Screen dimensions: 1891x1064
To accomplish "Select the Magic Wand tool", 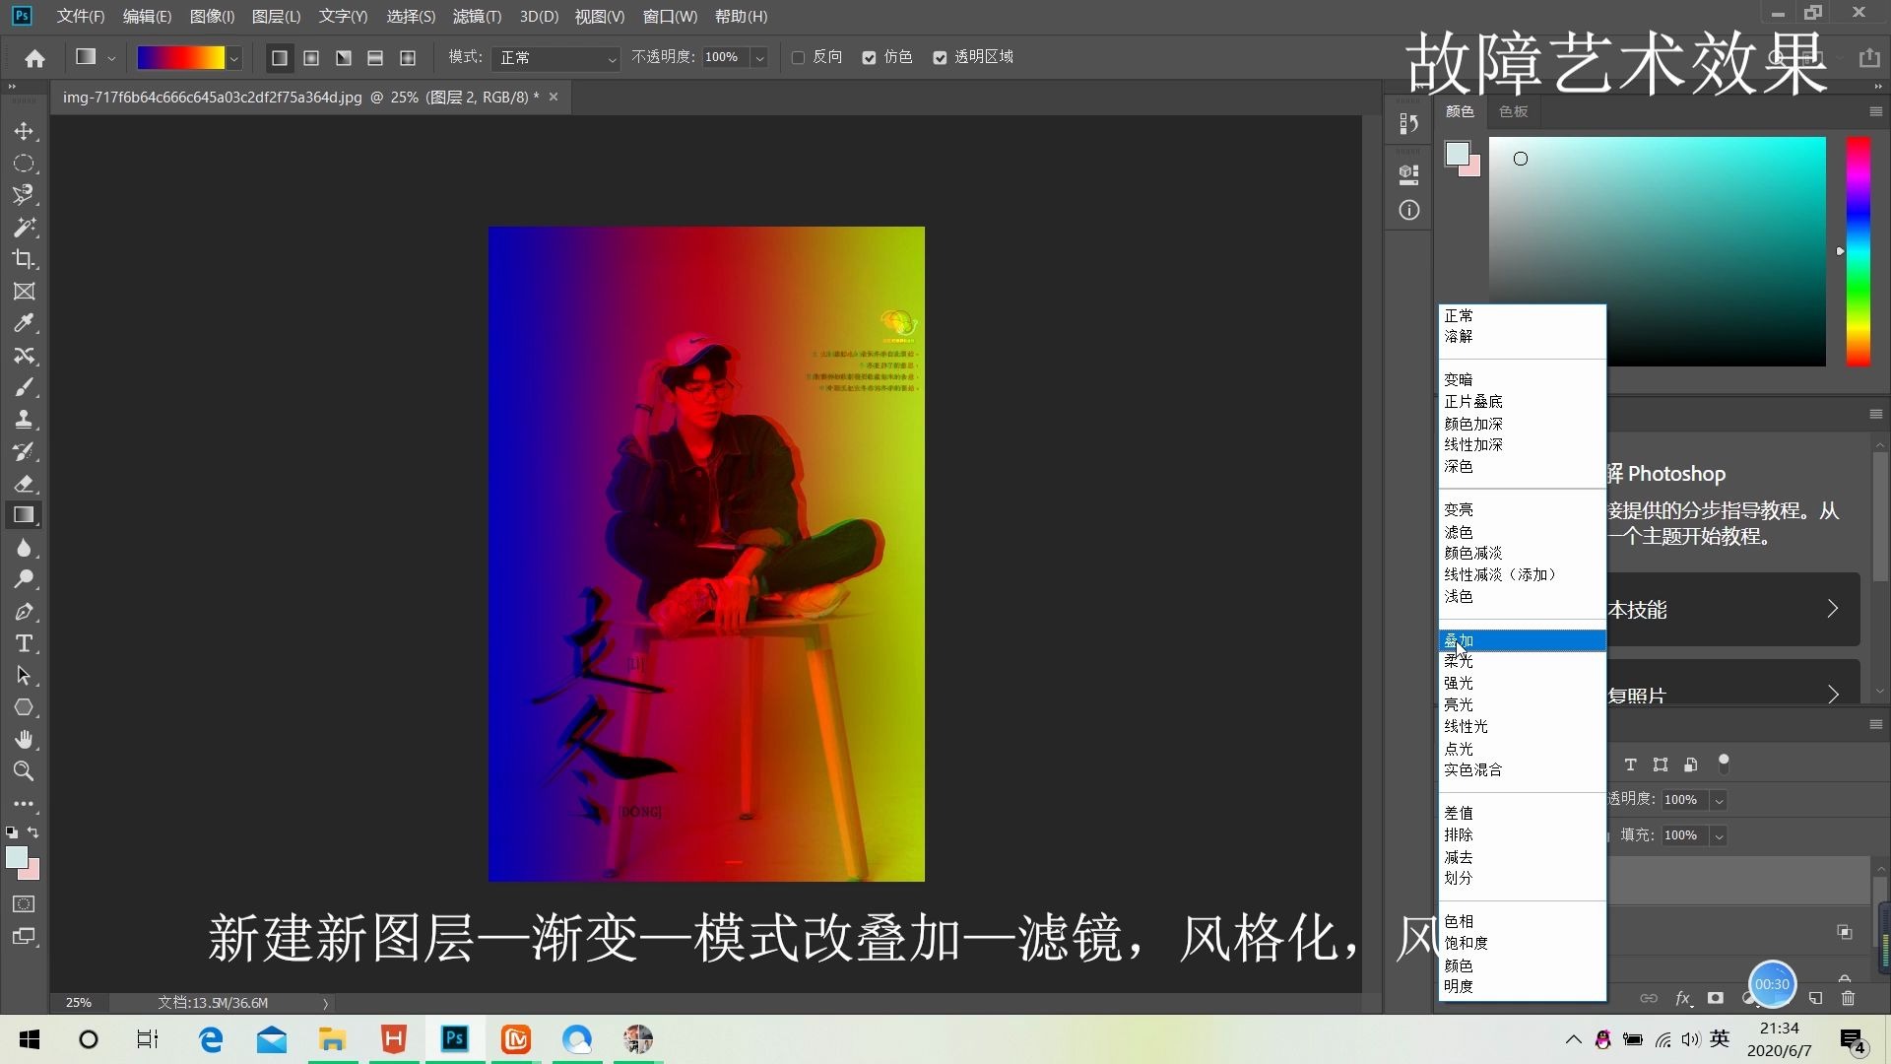I will [24, 228].
